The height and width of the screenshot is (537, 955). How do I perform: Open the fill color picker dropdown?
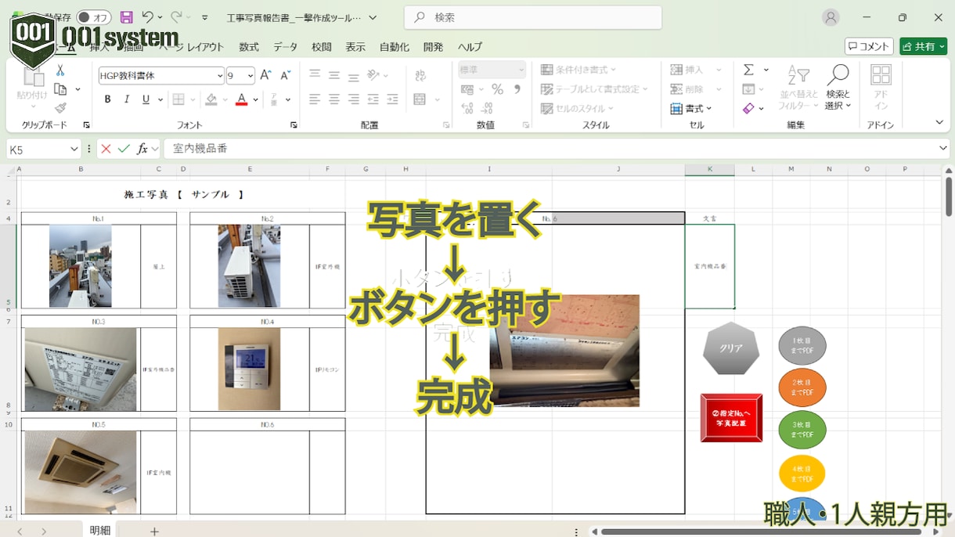pyautogui.click(x=225, y=99)
